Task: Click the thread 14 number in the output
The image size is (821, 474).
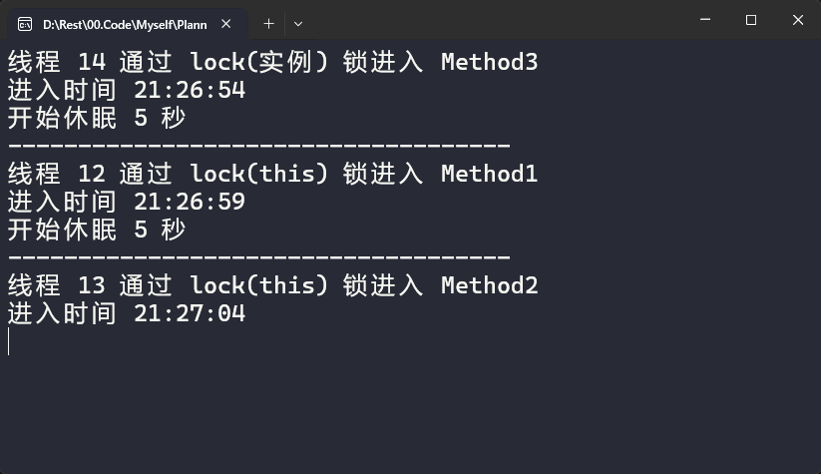Action: (x=92, y=62)
